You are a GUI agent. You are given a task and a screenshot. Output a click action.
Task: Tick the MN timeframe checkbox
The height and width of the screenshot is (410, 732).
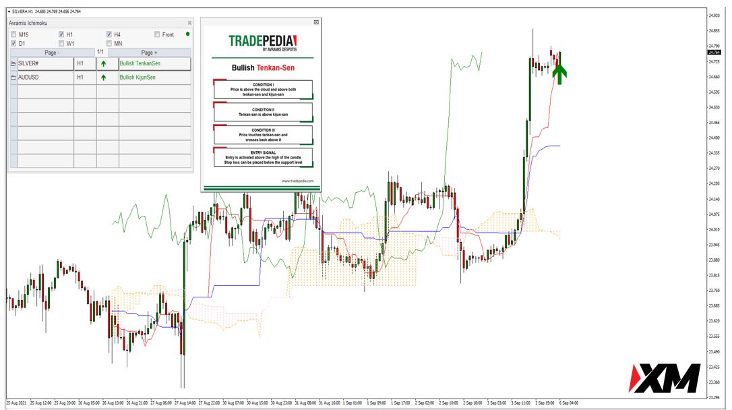(109, 43)
